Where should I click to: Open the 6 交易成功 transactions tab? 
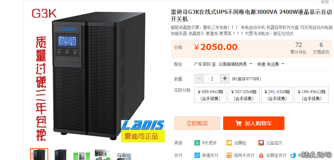tap(321, 48)
